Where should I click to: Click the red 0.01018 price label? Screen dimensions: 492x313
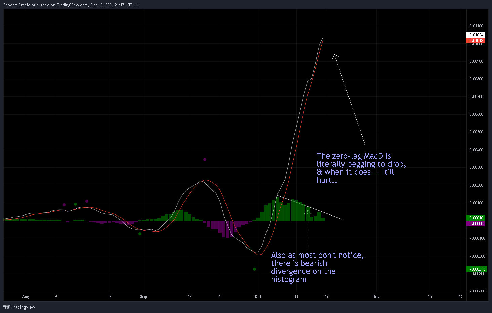pos(476,41)
